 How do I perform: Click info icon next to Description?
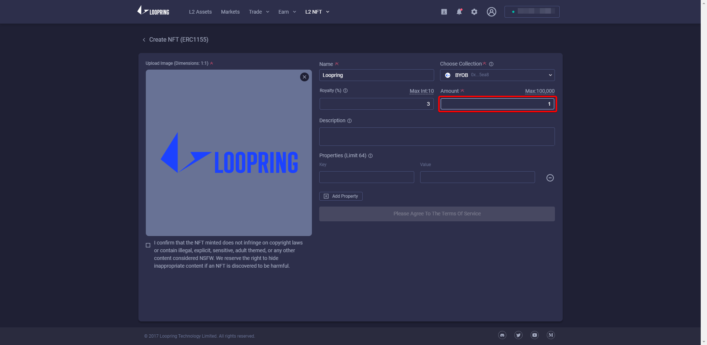point(349,121)
